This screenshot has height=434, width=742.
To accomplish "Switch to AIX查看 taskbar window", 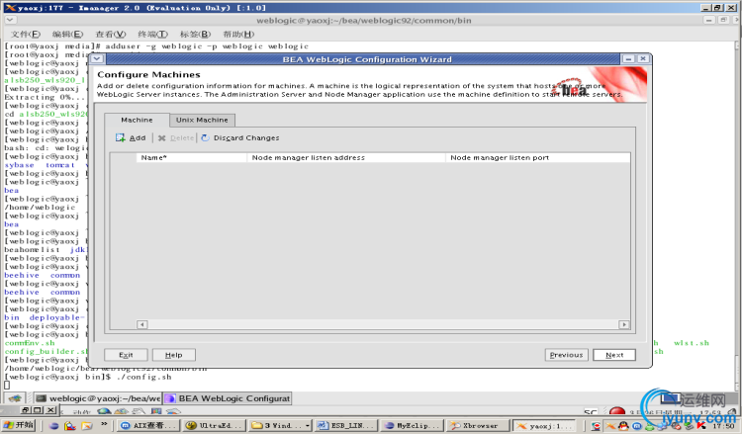I will coord(149,425).
